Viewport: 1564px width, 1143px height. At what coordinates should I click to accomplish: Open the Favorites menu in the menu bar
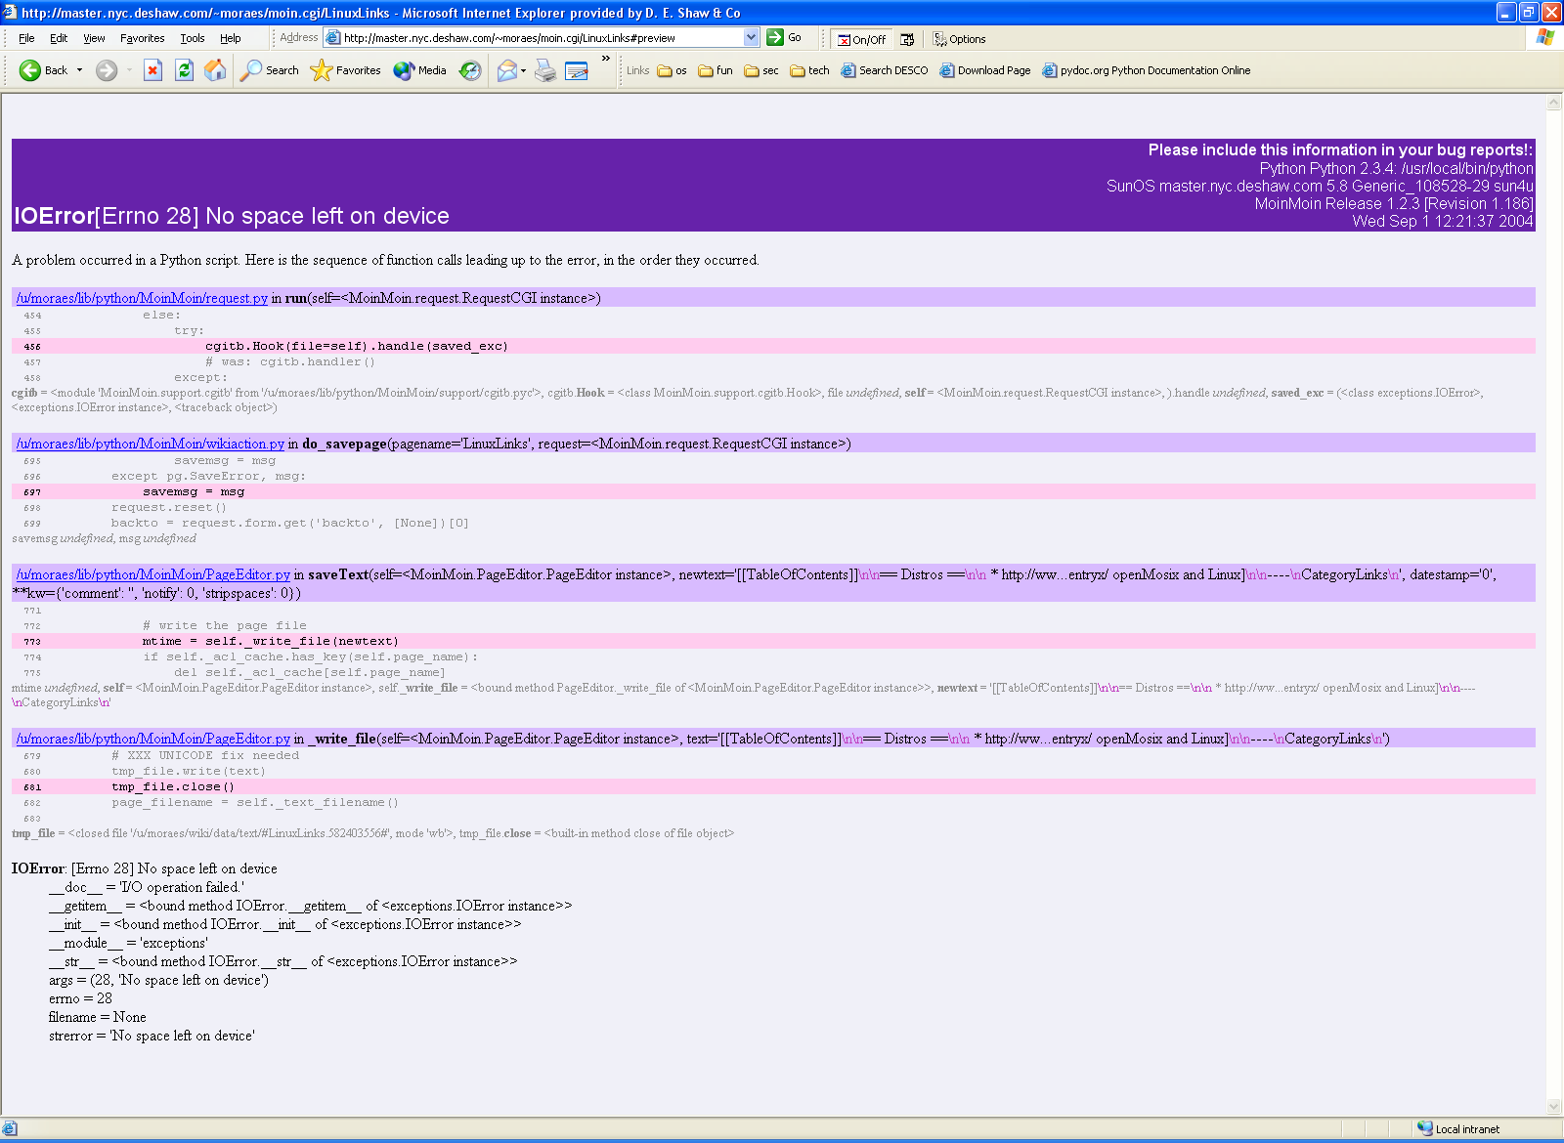click(x=142, y=38)
